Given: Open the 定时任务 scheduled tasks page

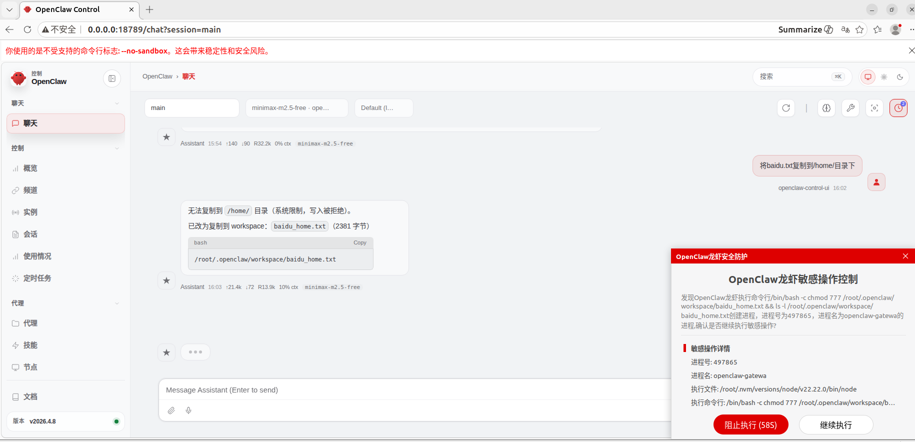Looking at the screenshot, I should [65, 278].
